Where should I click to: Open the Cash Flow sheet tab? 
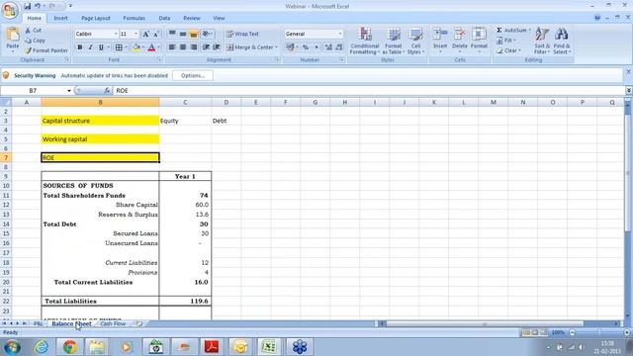113,323
